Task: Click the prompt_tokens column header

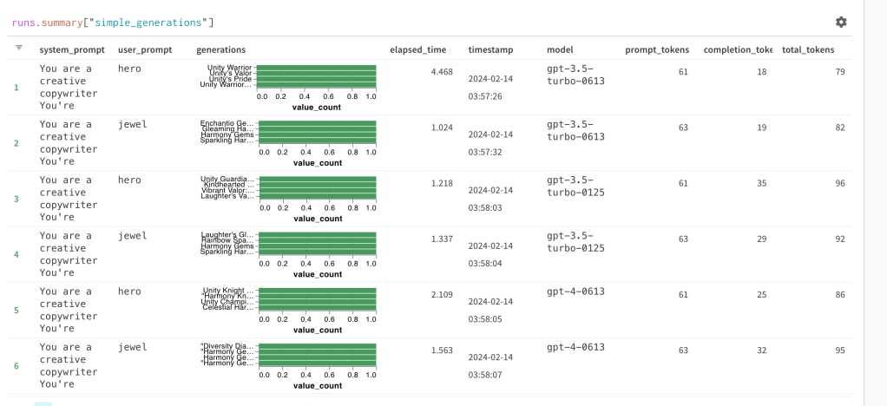Action: [657, 49]
